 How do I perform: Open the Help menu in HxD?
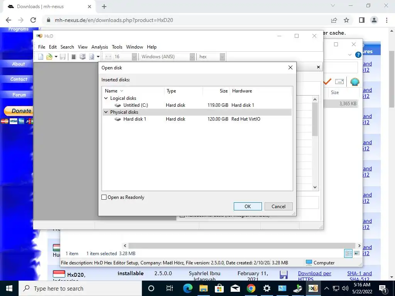point(152,47)
